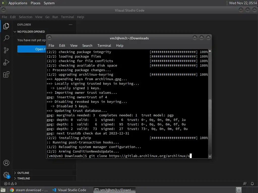Open VS Code Run menu
Viewport: 258px width, 193px height.
55,17
